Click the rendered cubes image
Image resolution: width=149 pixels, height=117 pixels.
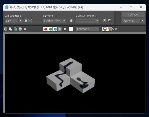coord(70,76)
